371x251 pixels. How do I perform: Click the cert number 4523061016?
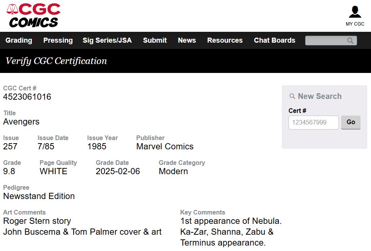coord(27,97)
